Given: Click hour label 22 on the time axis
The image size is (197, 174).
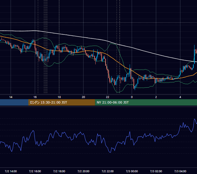Looking at the screenshot, I should (x=107, y=97).
